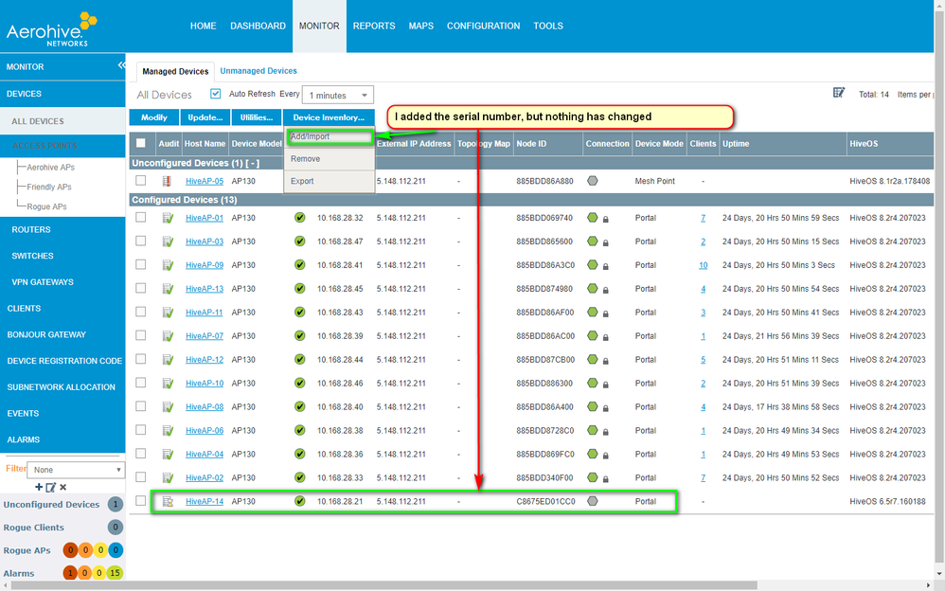
Task: Click the green check icon for HiveAP-02
Action: click(299, 477)
